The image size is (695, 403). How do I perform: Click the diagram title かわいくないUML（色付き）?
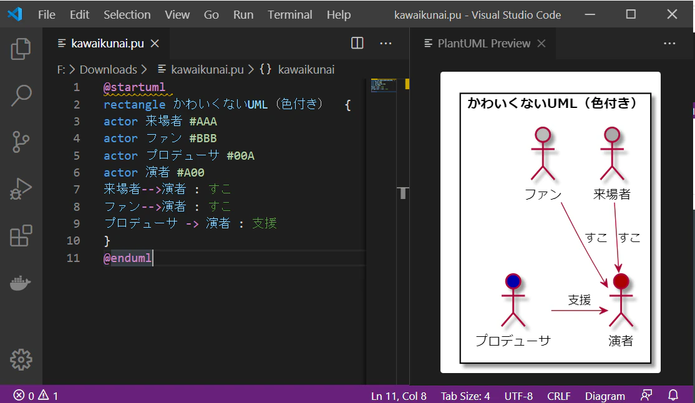pos(552,104)
